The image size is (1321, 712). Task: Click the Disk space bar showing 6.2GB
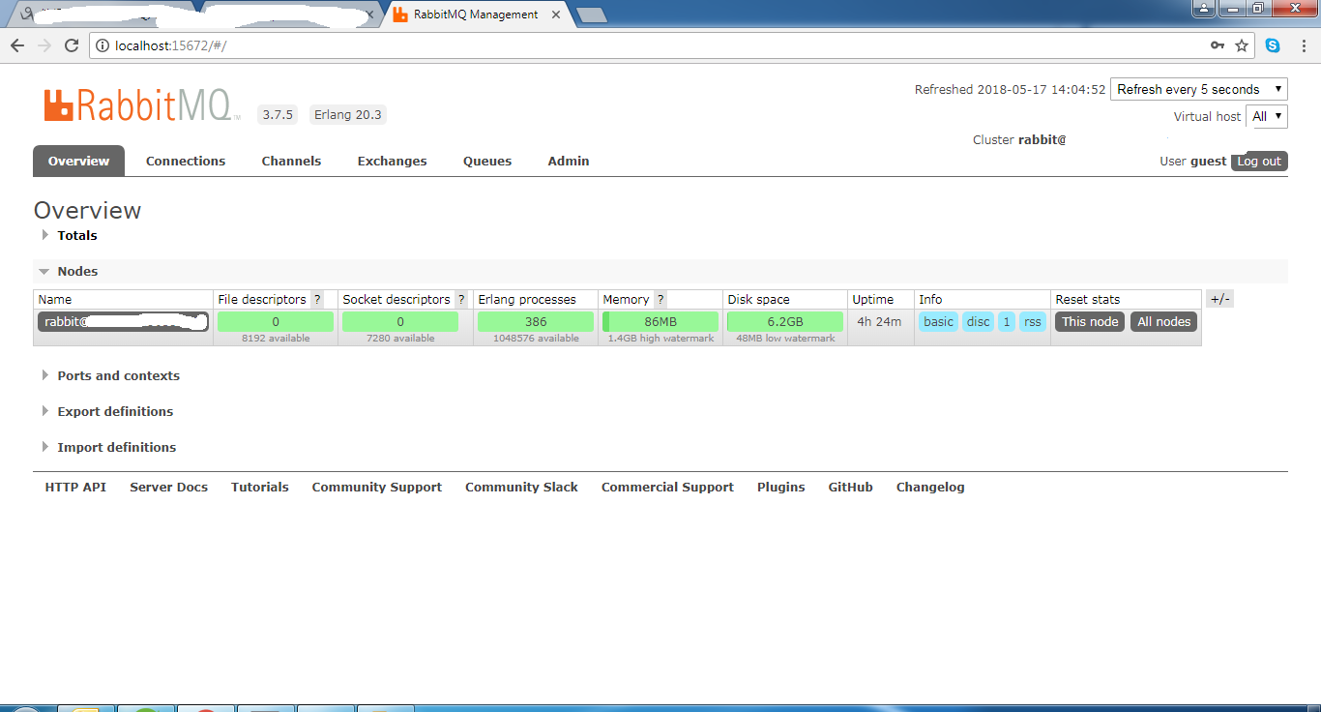click(x=785, y=321)
